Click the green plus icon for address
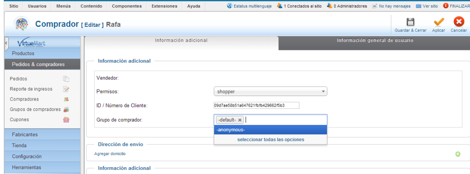 (458, 154)
